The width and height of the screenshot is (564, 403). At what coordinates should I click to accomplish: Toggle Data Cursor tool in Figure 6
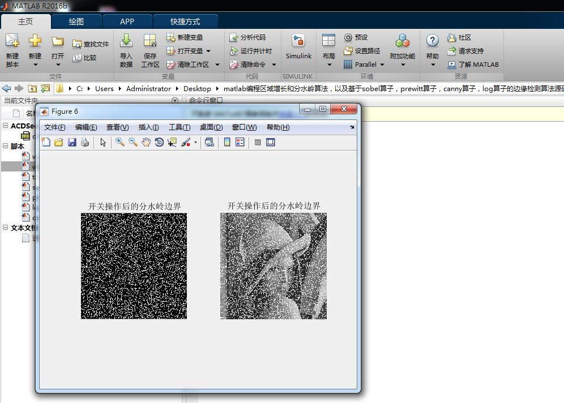(x=172, y=143)
